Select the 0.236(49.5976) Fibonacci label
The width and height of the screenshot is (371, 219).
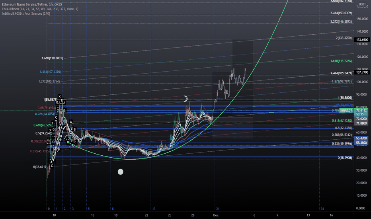[342, 143]
